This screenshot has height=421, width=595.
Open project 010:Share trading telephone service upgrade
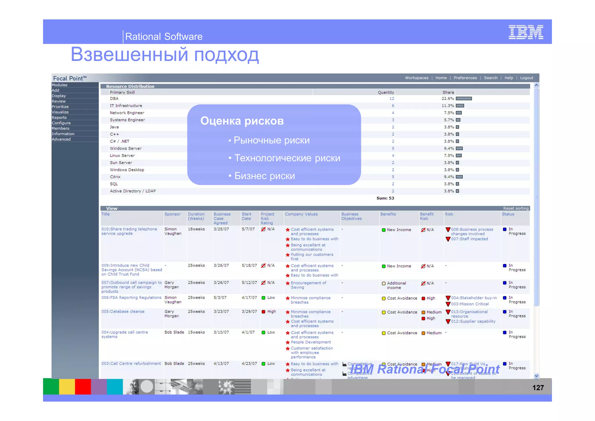click(x=129, y=231)
